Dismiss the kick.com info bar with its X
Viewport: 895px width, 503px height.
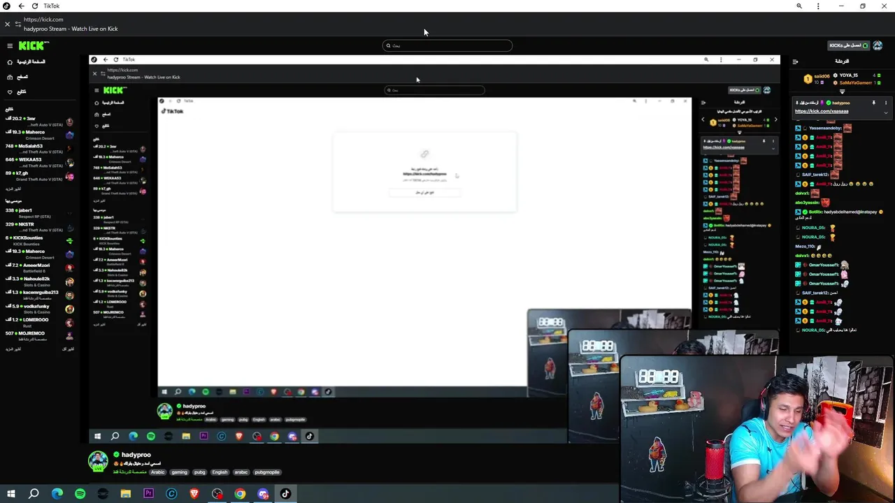click(7, 24)
